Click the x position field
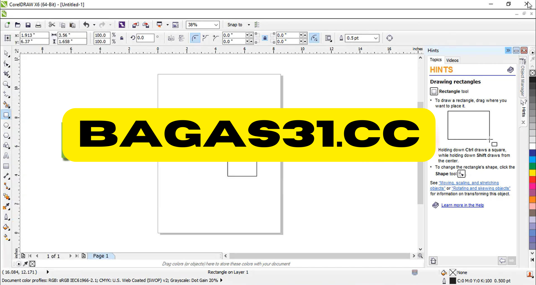The image size is (536, 285). pyautogui.click(x=35, y=35)
